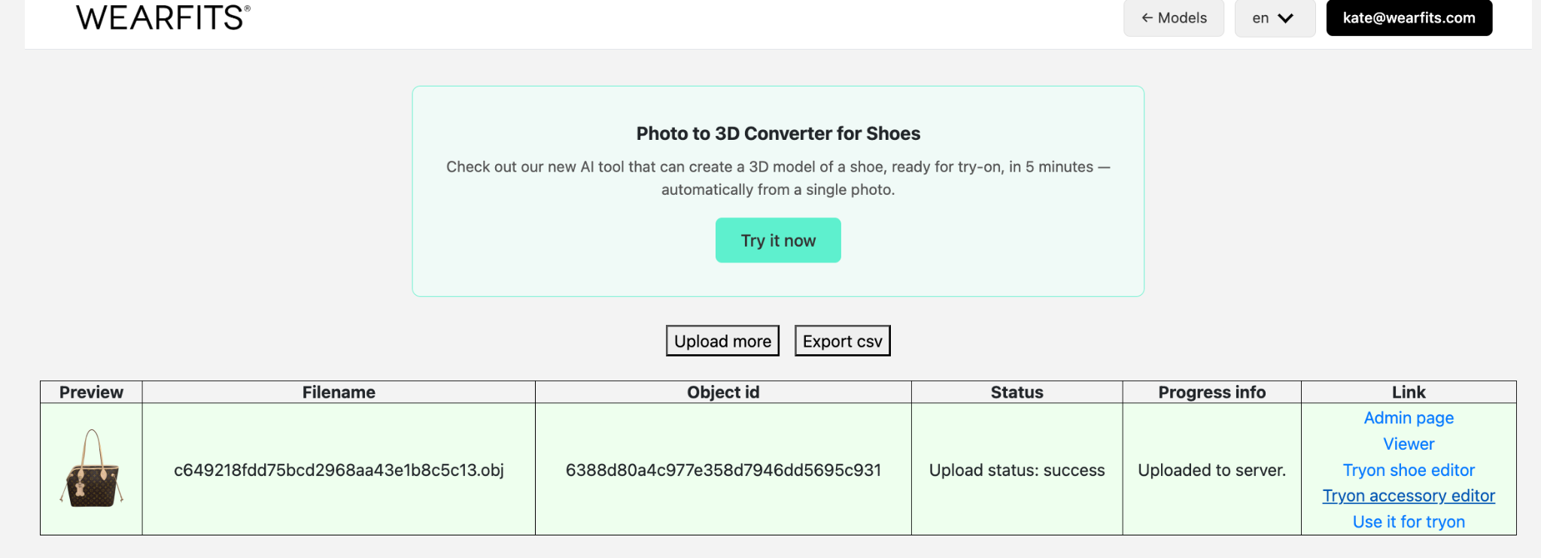The width and height of the screenshot is (1541, 558).
Task: Click the WEARFITS logo
Action: tap(163, 18)
